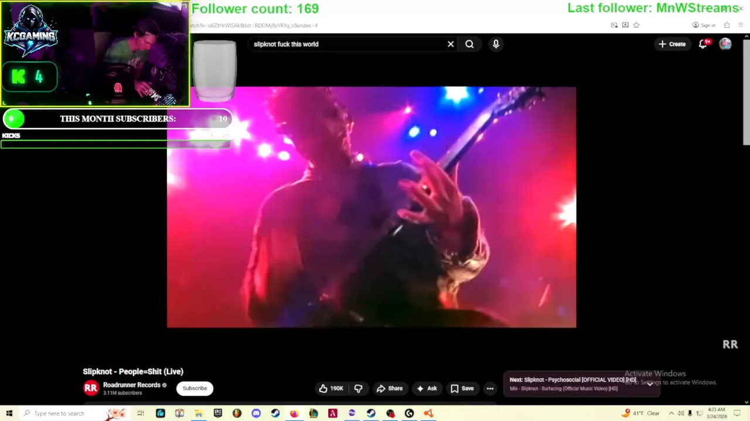Click the browser Sign in button
Image resolution: width=750 pixels, height=421 pixels.
[x=704, y=25]
